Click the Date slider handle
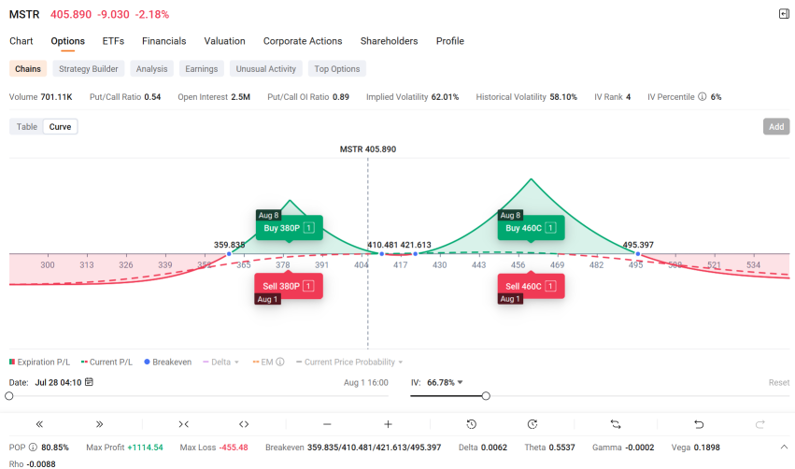Image resolution: width=795 pixels, height=469 pixels. point(9,396)
